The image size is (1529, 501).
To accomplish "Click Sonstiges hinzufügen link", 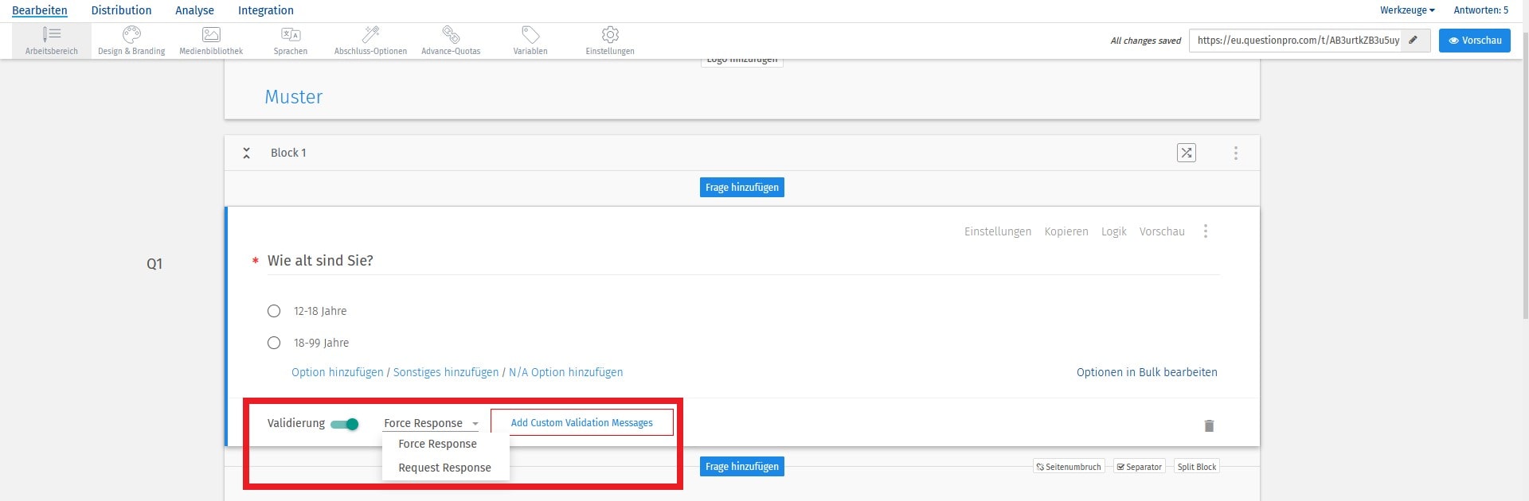I will click(x=446, y=372).
